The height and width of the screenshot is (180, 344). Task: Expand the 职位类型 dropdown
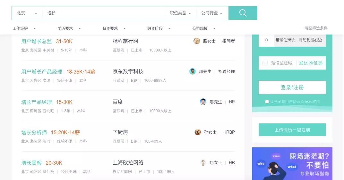point(180,13)
